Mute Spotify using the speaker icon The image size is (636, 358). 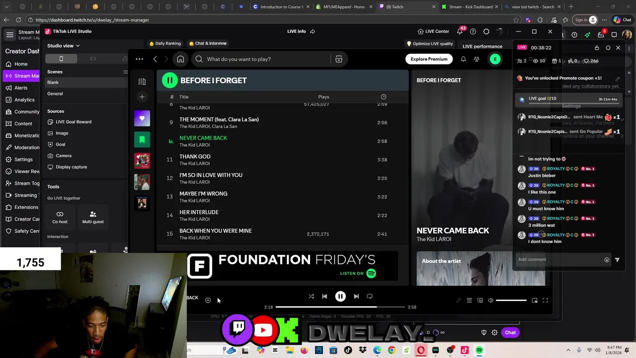490,300
